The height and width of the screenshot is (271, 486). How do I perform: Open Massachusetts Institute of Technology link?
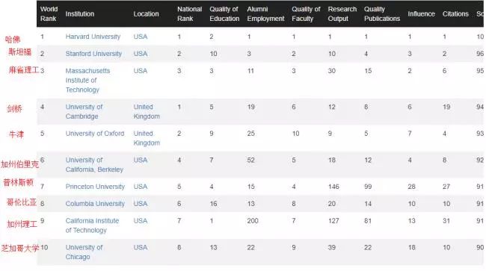pos(87,80)
